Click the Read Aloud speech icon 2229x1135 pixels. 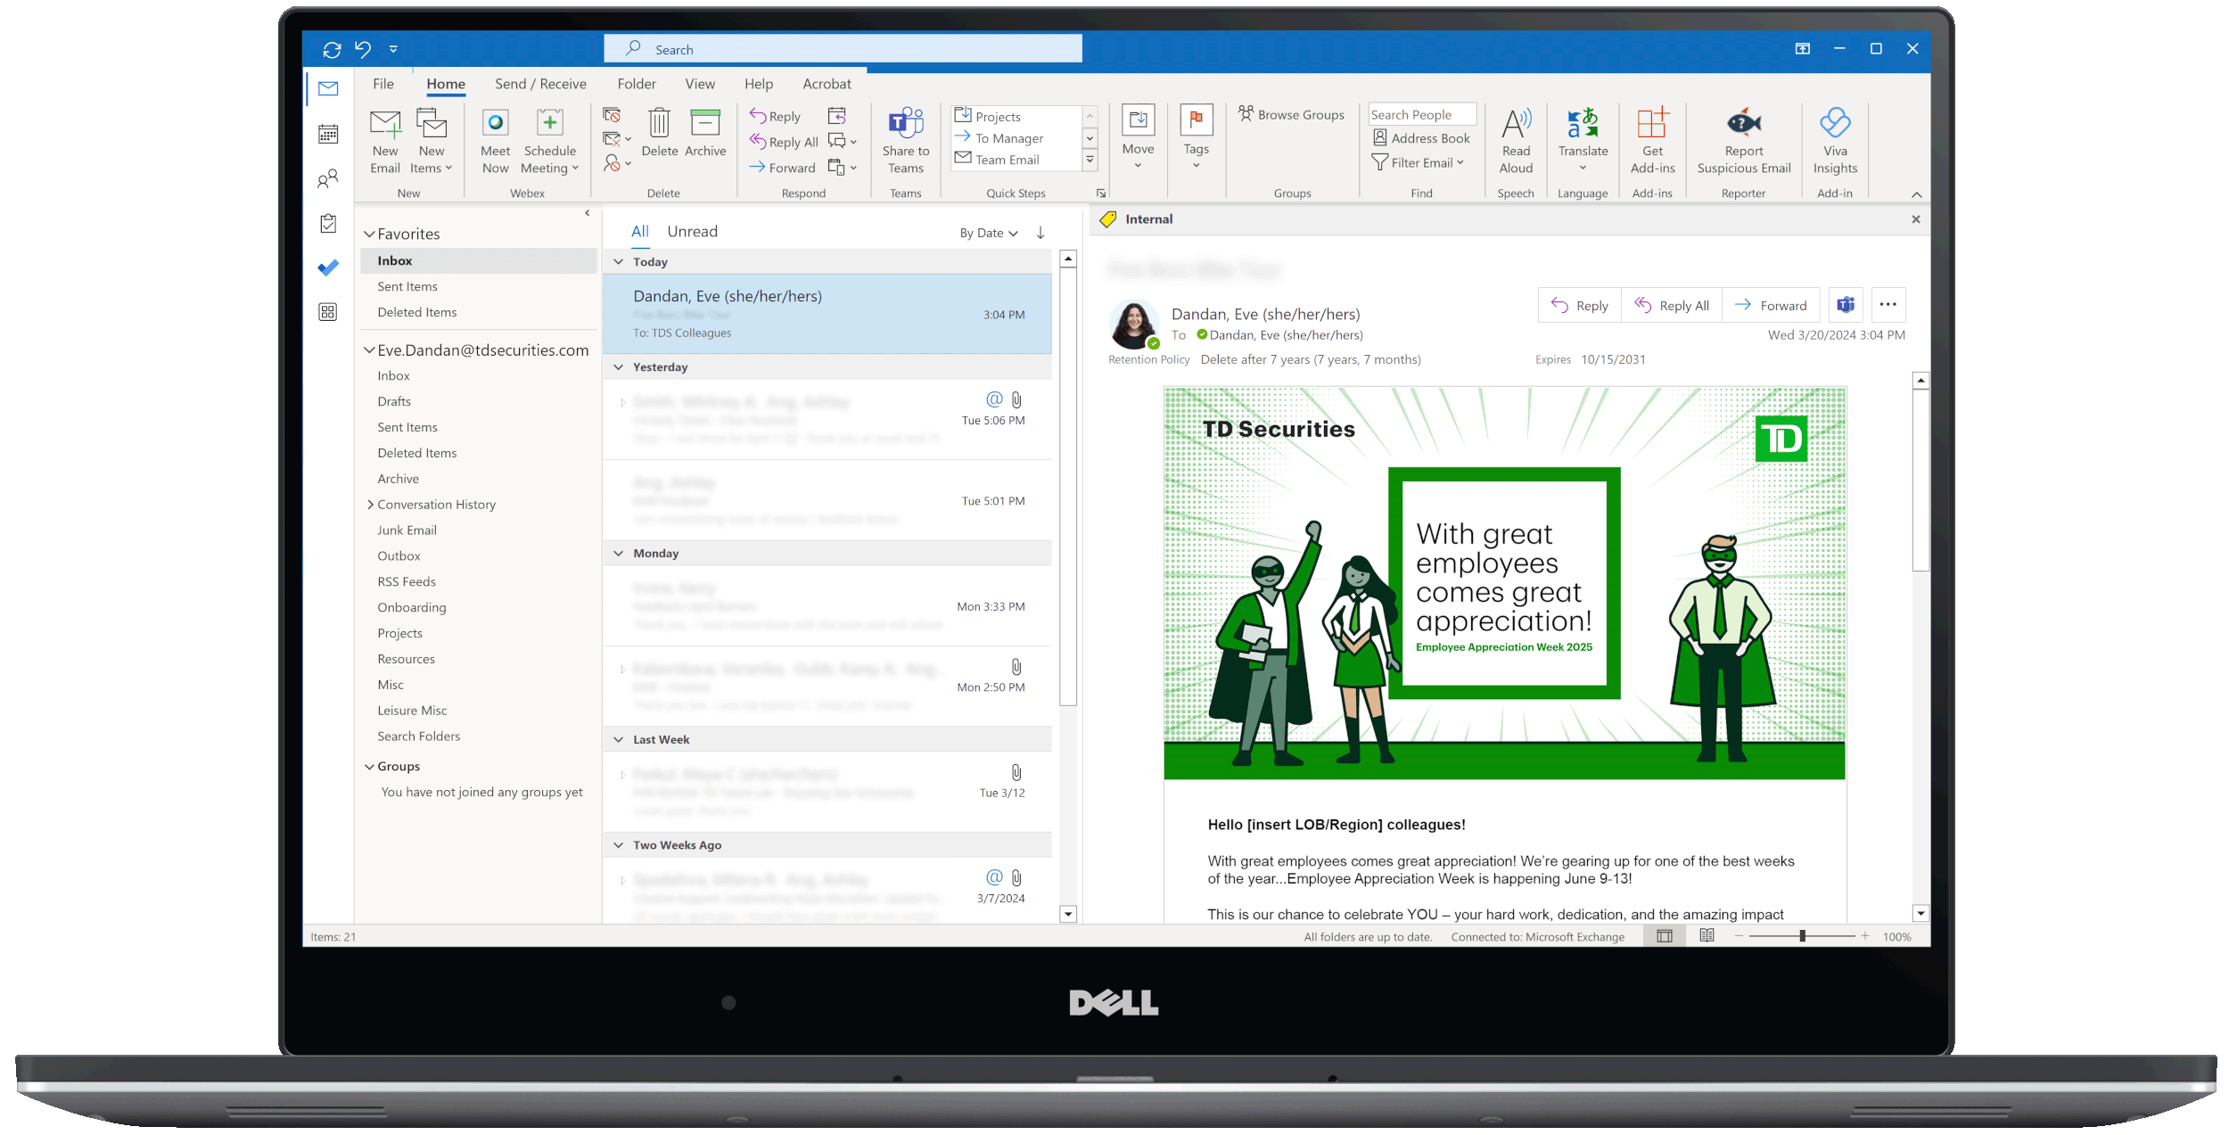pyautogui.click(x=1515, y=124)
